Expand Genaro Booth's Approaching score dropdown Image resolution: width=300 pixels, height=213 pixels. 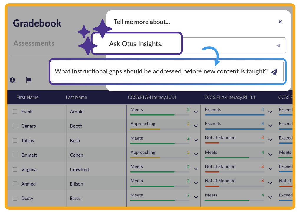[x=196, y=126]
